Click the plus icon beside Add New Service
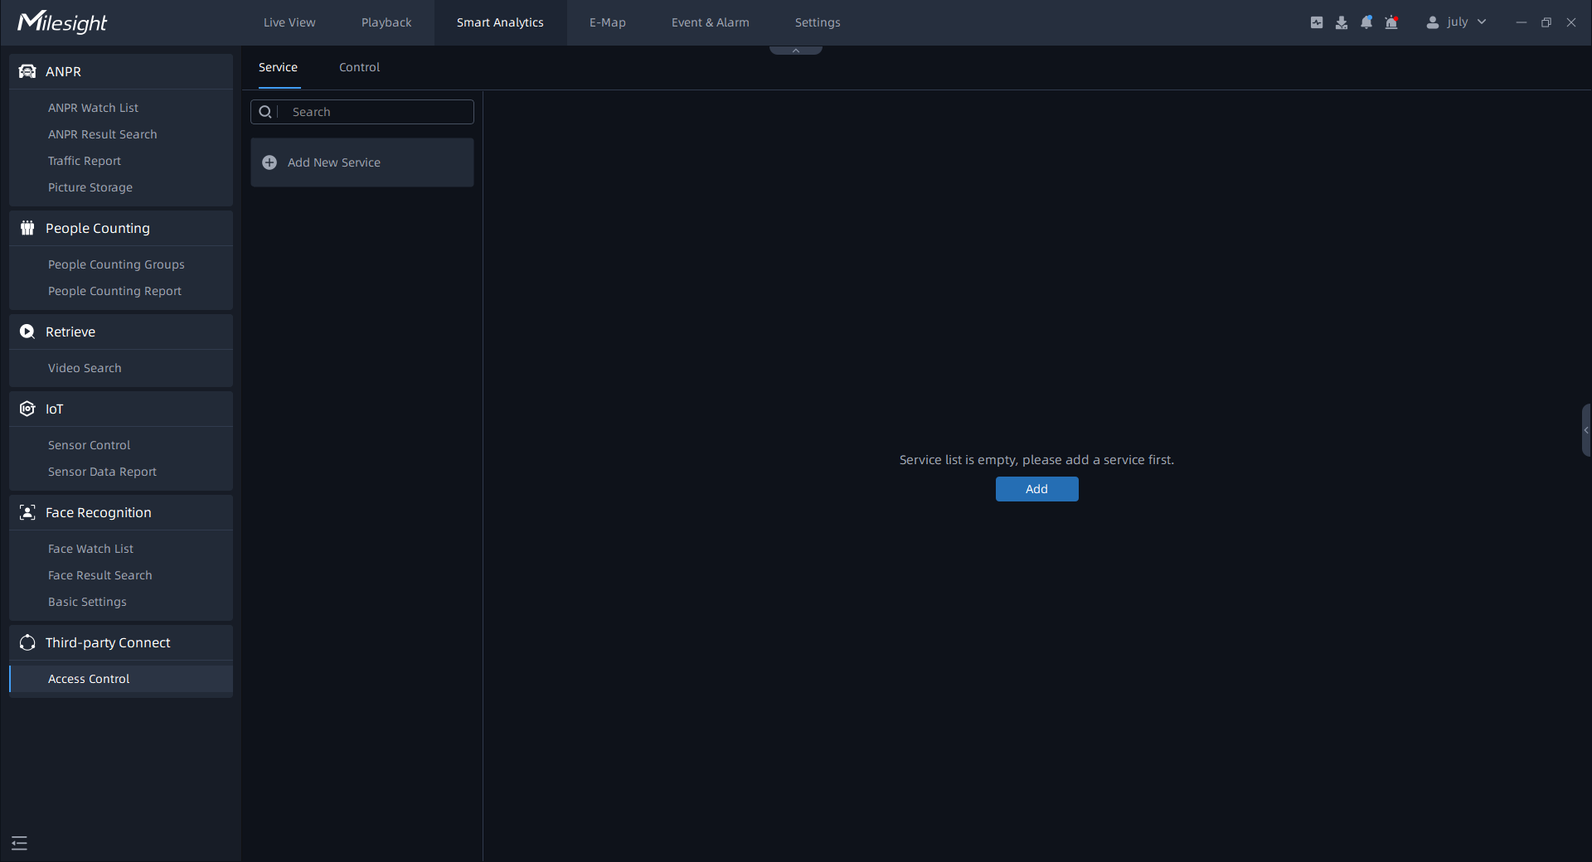This screenshot has height=862, width=1592. point(269,162)
